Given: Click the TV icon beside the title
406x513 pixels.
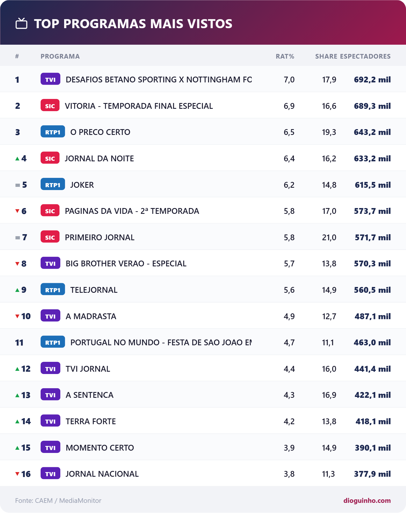Looking at the screenshot, I should 21,24.
